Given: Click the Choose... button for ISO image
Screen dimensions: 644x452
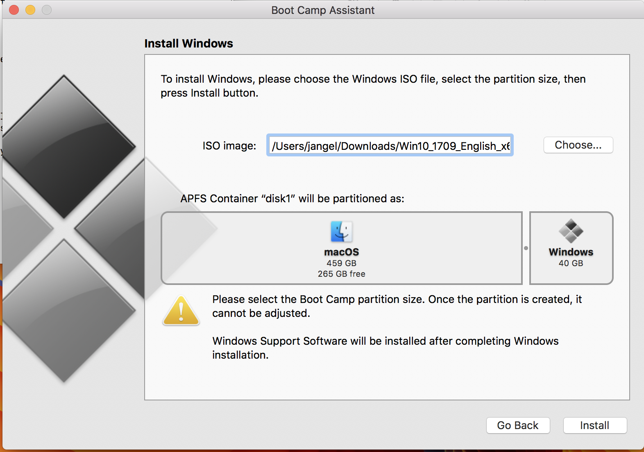Looking at the screenshot, I should click(x=578, y=145).
